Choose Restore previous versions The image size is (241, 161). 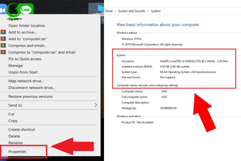pyautogui.click(x=30, y=96)
